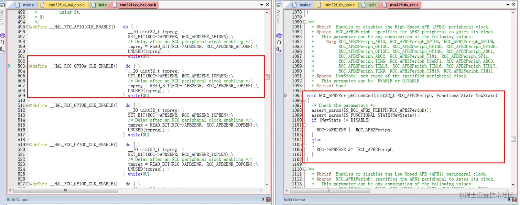The height and width of the screenshot is (205, 520).
Task: Open the Templates sidebar icon in right window
Action: (x=279, y=50)
